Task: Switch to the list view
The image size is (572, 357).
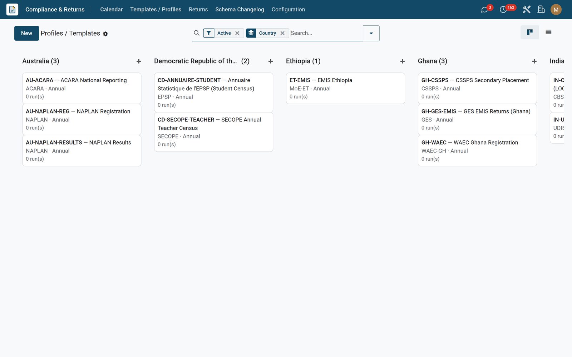Action: tap(548, 32)
